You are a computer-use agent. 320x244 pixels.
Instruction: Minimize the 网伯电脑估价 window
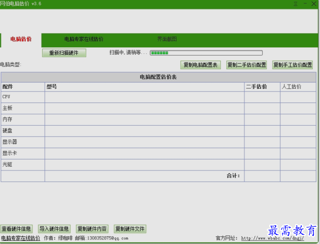305,3
